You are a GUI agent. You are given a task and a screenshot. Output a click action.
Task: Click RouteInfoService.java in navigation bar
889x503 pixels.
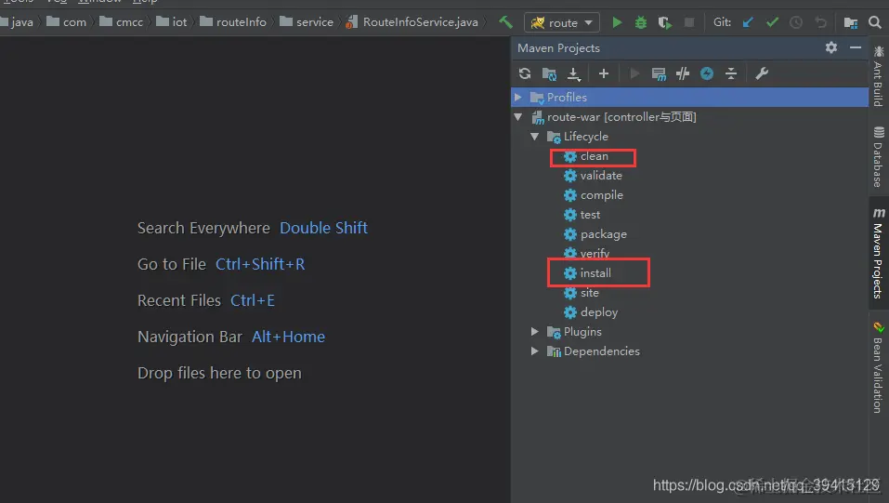pyautogui.click(x=412, y=22)
